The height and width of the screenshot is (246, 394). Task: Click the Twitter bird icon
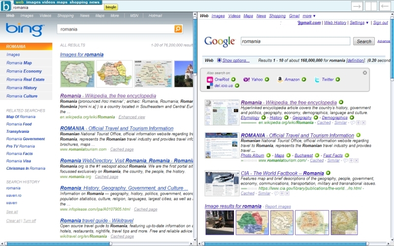coord(317,79)
